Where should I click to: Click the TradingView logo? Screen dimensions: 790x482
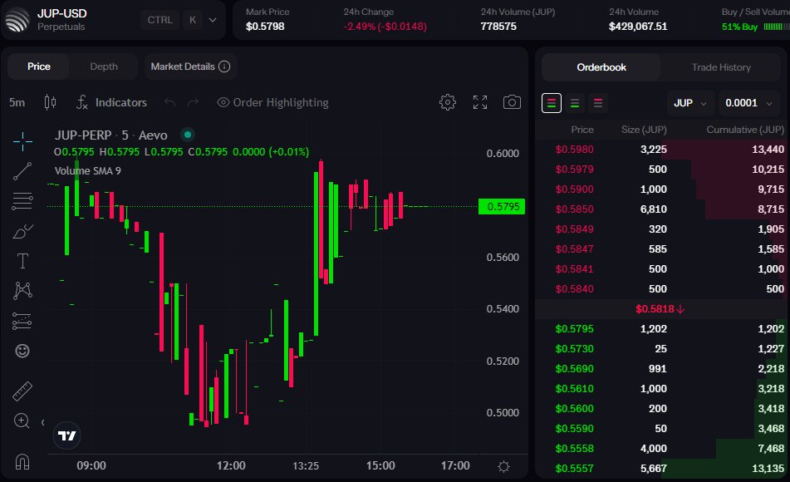click(x=66, y=435)
